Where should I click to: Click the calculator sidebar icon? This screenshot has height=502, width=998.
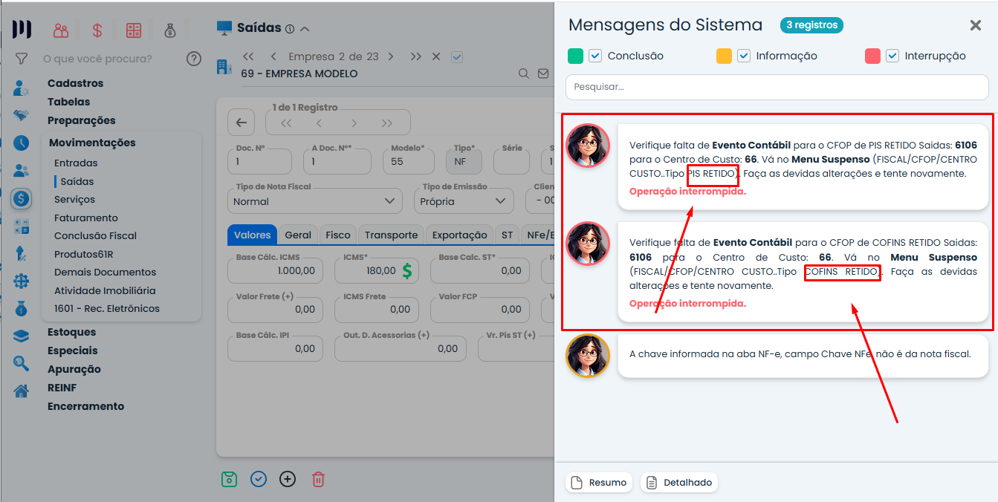[x=21, y=226]
